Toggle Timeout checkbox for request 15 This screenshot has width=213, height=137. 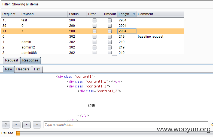tap(109, 20)
